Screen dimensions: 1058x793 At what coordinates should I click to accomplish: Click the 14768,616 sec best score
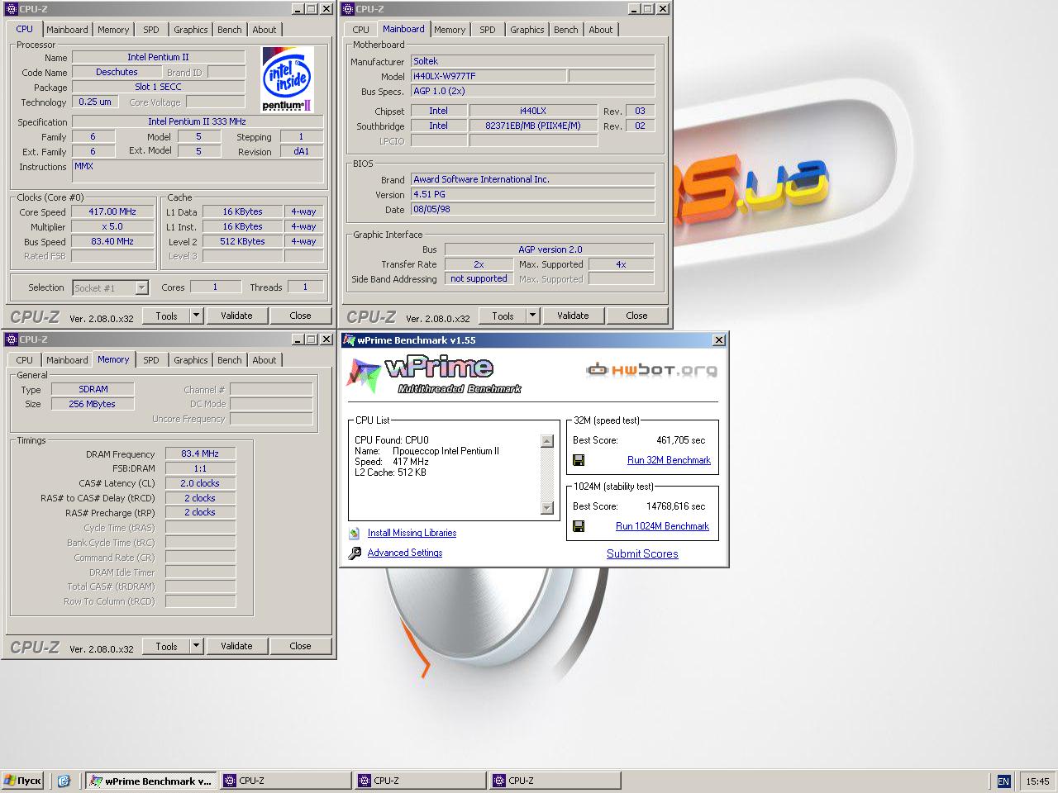[675, 506]
